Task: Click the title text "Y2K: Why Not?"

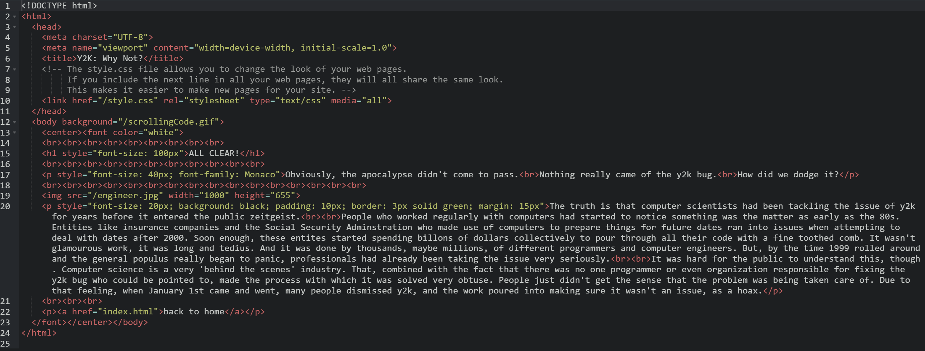Action: point(110,59)
